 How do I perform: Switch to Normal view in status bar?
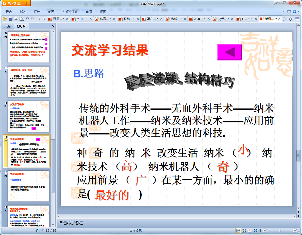[238, 231]
